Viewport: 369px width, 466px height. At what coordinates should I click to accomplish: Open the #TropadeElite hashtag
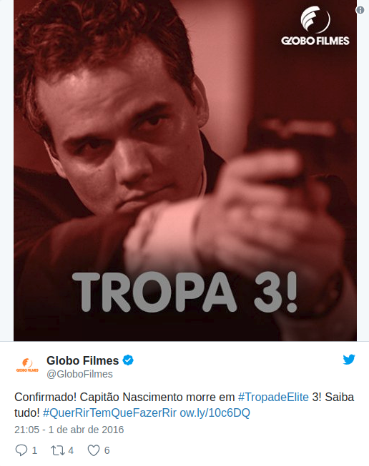(273, 397)
